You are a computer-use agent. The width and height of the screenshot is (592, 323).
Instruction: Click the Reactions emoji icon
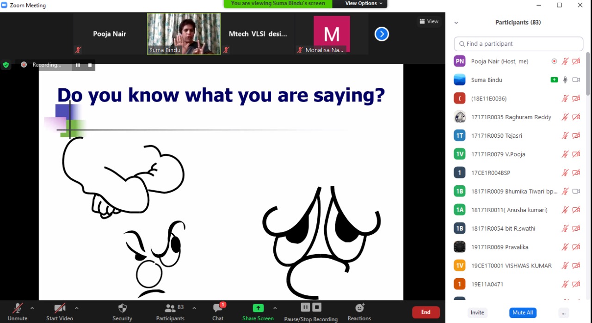click(x=359, y=308)
